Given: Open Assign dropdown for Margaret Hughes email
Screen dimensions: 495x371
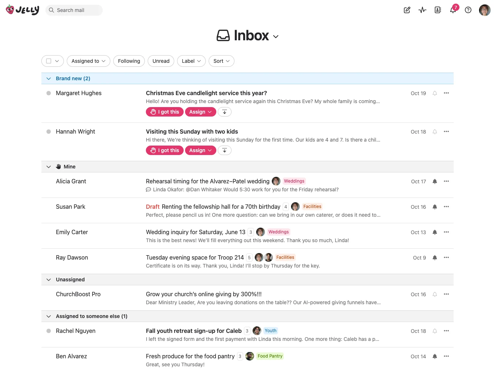Looking at the screenshot, I should [201, 112].
